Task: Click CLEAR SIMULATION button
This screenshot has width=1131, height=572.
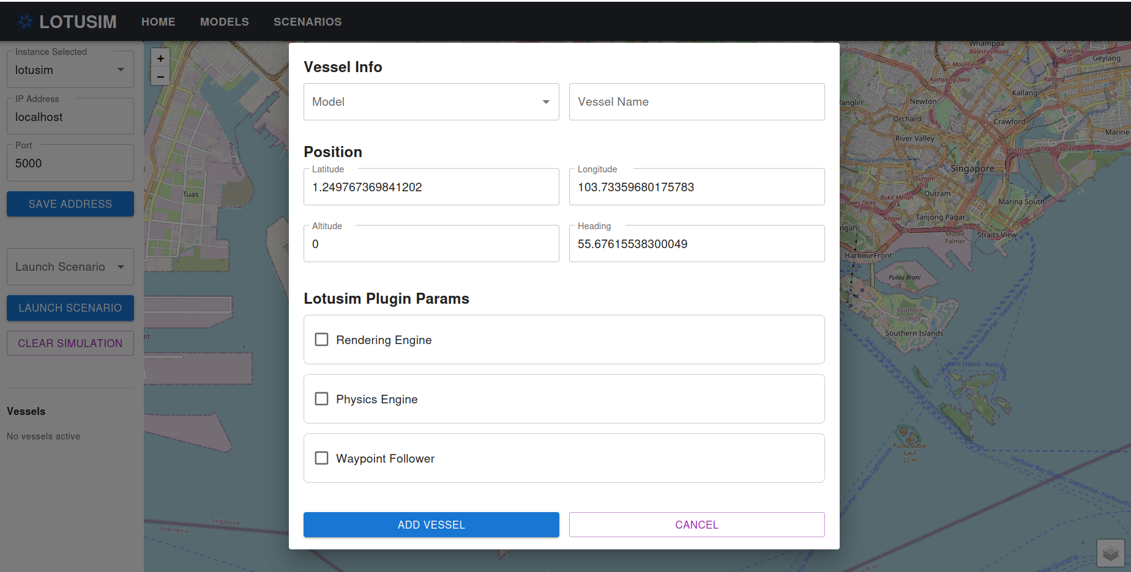Action: [x=70, y=343]
